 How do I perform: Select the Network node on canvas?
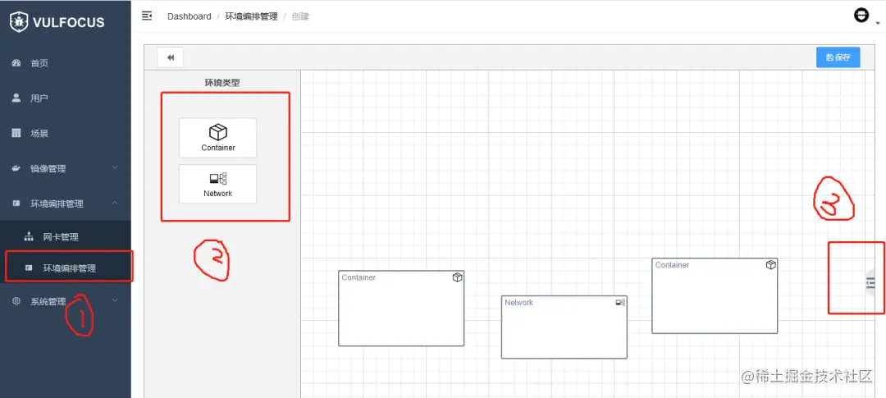pyautogui.click(x=564, y=327)
